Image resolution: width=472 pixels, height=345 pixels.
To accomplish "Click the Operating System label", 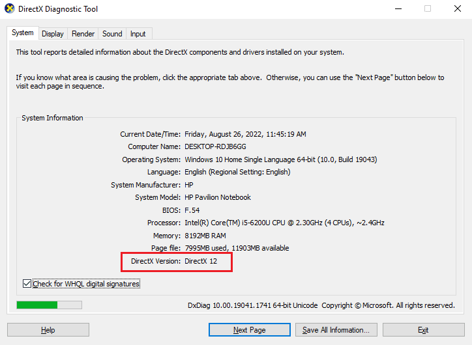I will (151, 159).
